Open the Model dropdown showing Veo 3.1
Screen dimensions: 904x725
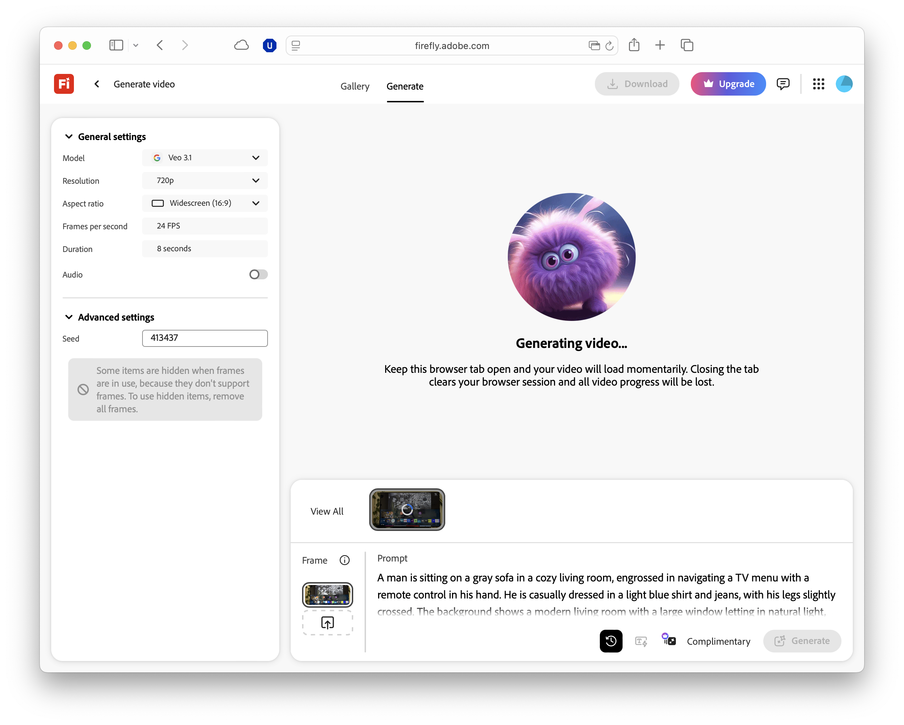[205, 158]
